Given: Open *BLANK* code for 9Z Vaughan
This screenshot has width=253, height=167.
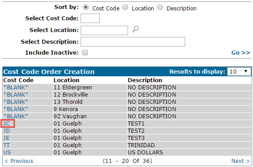Looking at the screenshot, I should point(16,116).
